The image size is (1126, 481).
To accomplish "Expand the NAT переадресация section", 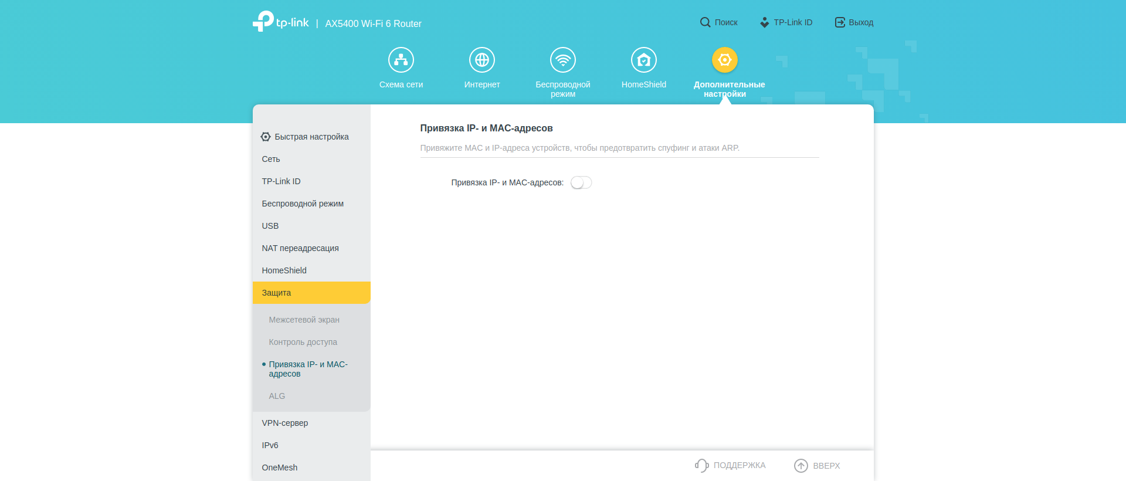I will click(x=300, y=248).
